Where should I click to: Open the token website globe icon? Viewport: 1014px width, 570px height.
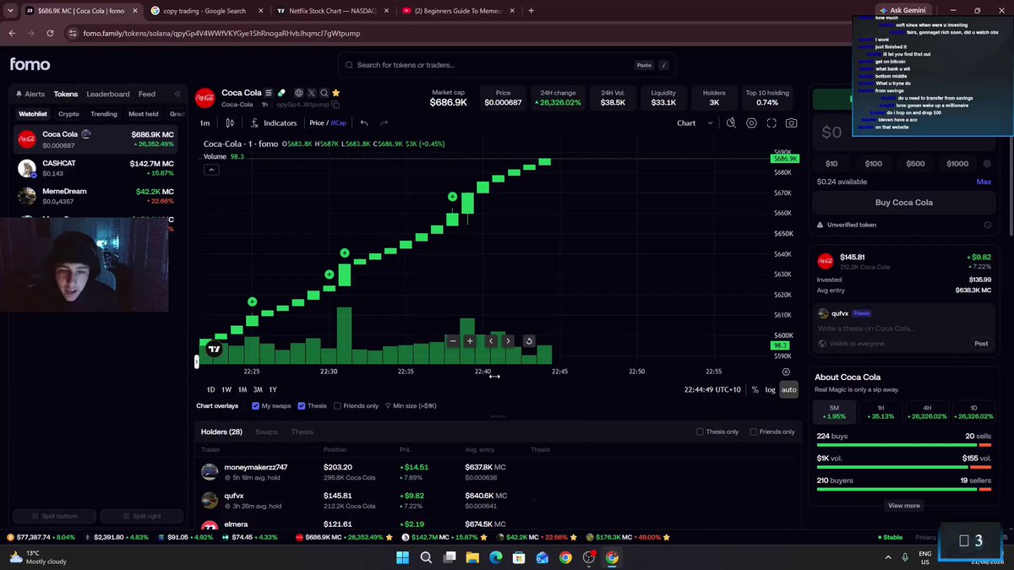tap(298, 93)
